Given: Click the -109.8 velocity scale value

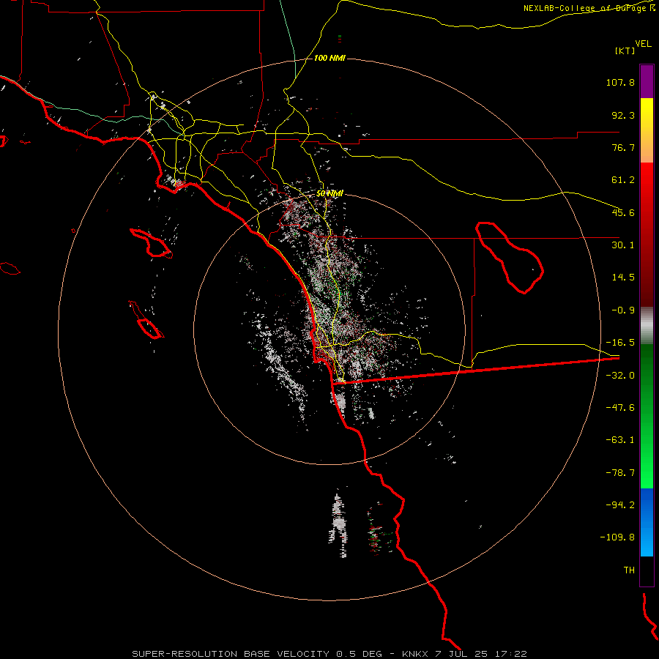Looking at the screenshot, I should pos(618,537).
